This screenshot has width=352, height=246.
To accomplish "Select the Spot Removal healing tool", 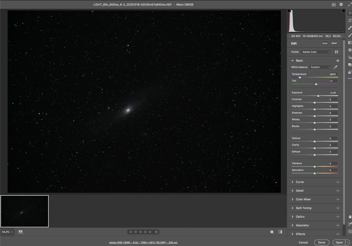I will point(350,28).
